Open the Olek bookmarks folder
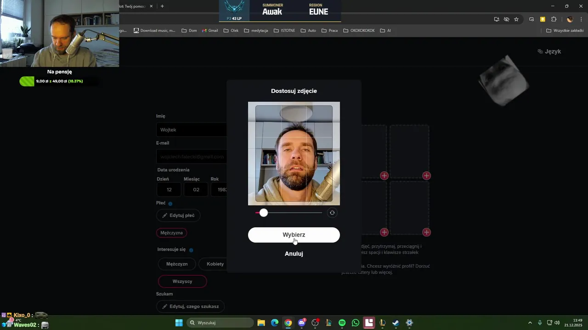 231,31
